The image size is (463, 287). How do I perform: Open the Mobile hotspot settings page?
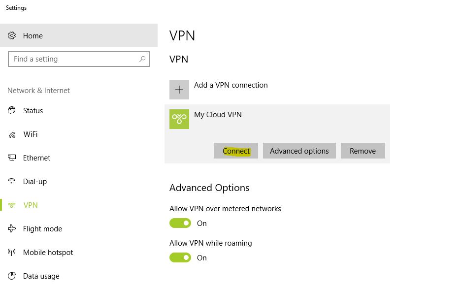(x=48, y=253)
